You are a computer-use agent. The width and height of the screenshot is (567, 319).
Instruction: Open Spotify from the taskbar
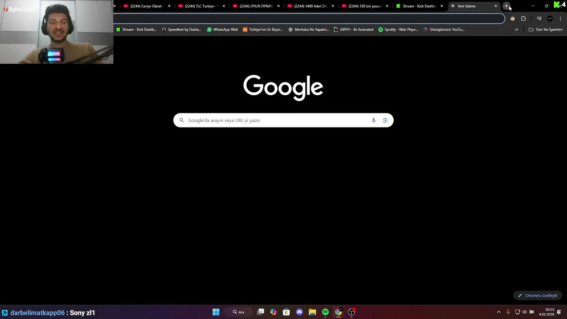[x=325, y=312]
